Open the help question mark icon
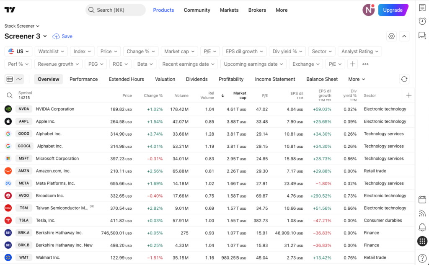 tap(422, 258)
